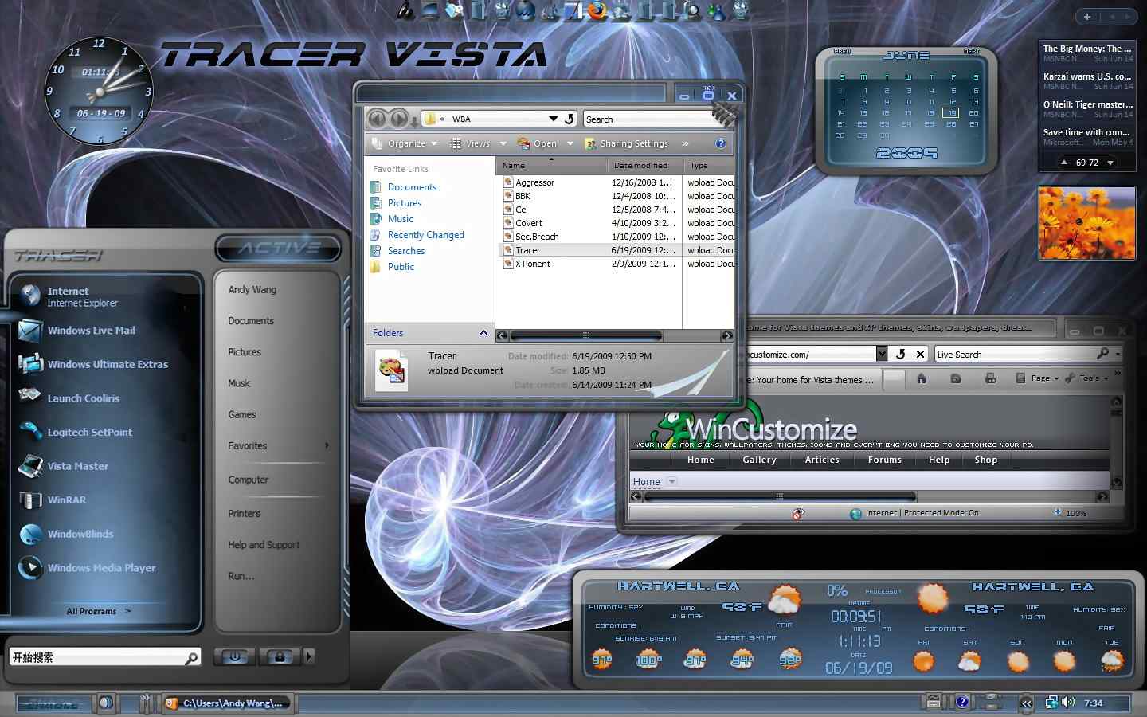Image resolution: width=1147 pixels, height=717 pixels.
Task: Click the Date modified column header
Action: 644,165
